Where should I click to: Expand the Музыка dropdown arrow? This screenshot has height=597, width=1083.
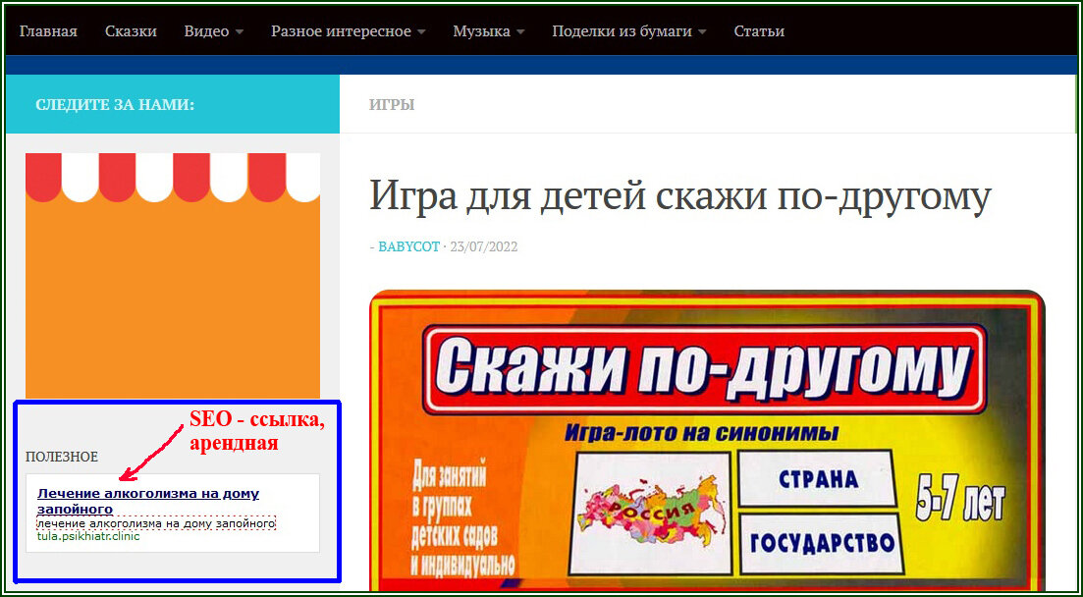[x=520, y=32]
